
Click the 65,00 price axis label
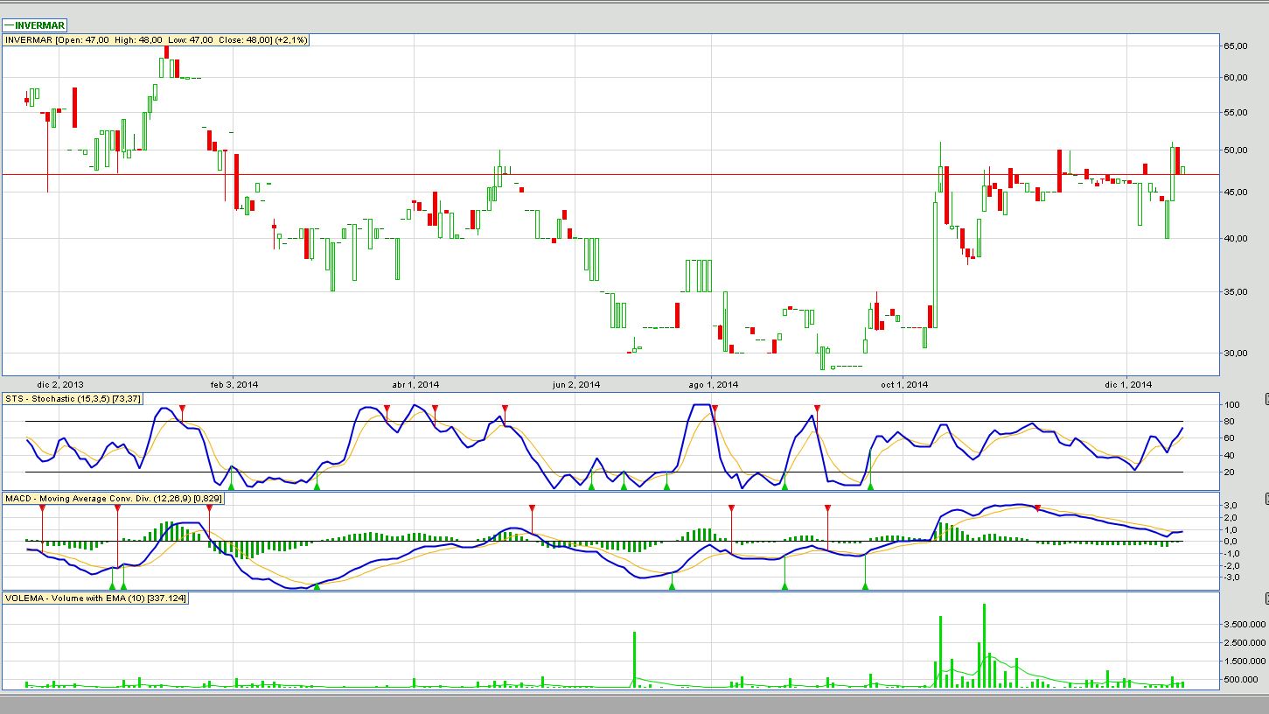tap(1236, 45)
